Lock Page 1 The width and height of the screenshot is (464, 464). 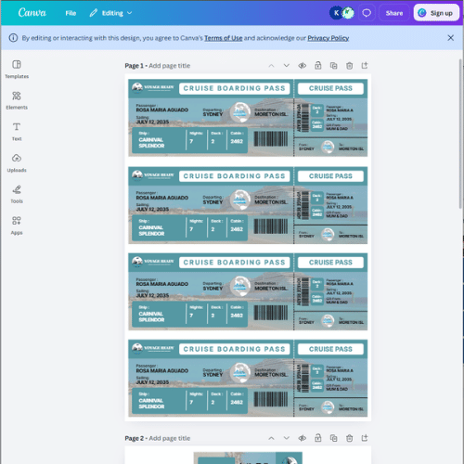[x=318, y=66]
